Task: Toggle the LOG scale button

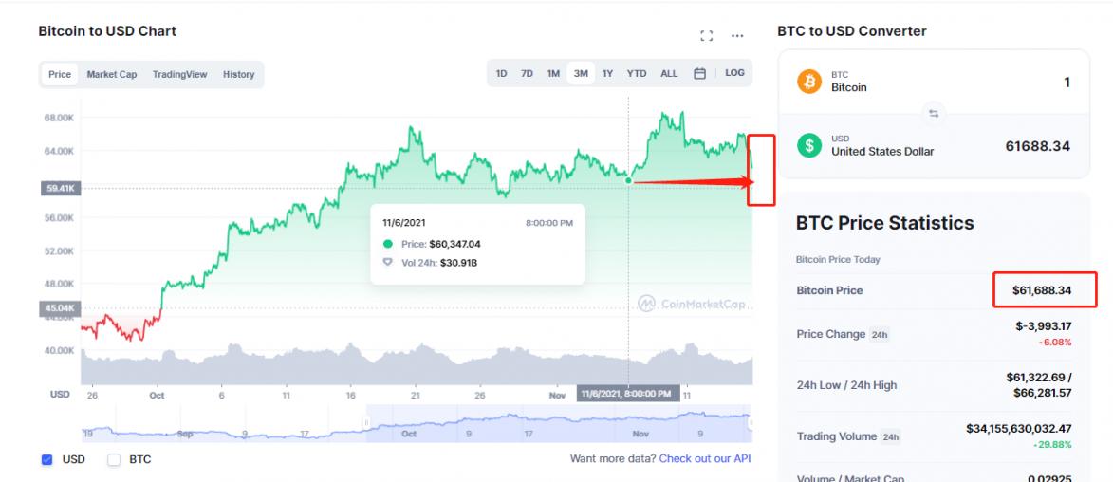Action: pyautogui.click(x=734, y=73)
